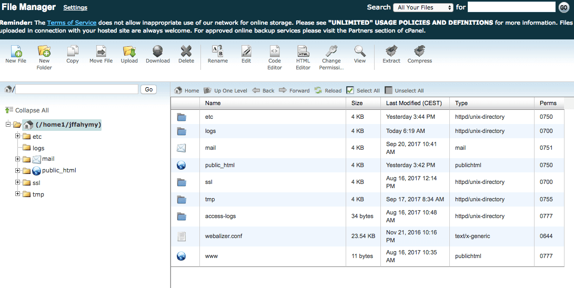Select webalizer.conf file name

pos(224,236)
